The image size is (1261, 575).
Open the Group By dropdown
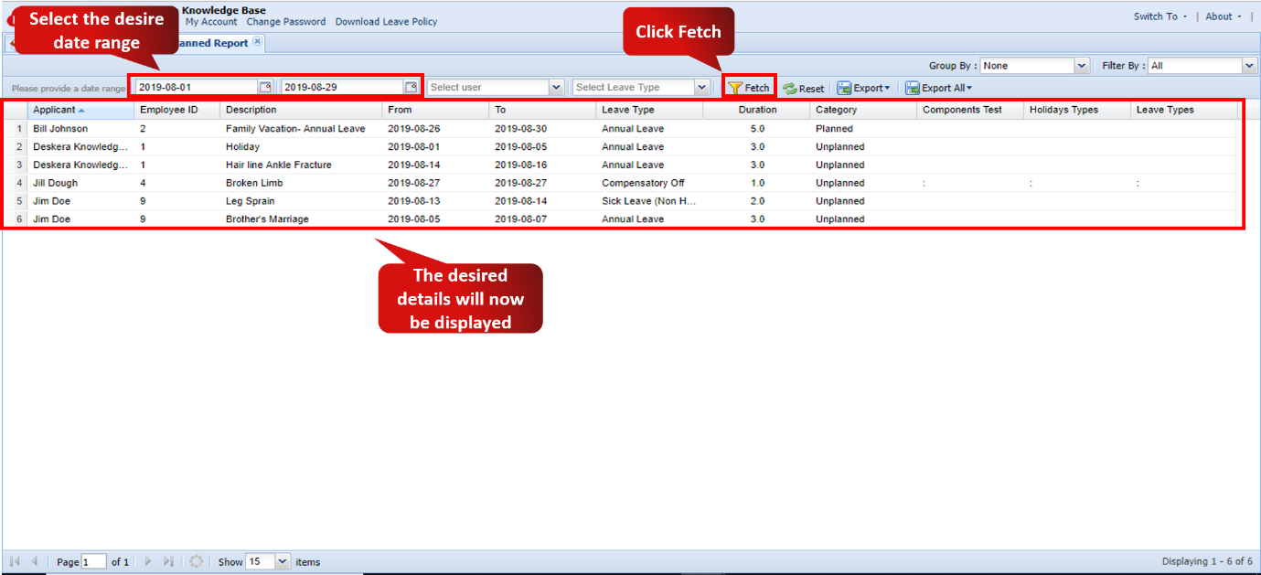(x=1081, y=65)
